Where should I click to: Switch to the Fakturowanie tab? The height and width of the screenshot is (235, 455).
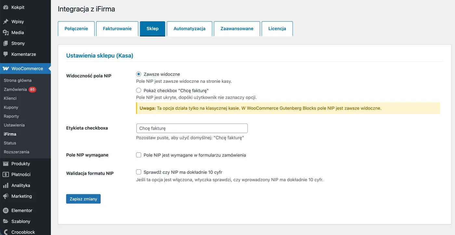click(117, 29)
